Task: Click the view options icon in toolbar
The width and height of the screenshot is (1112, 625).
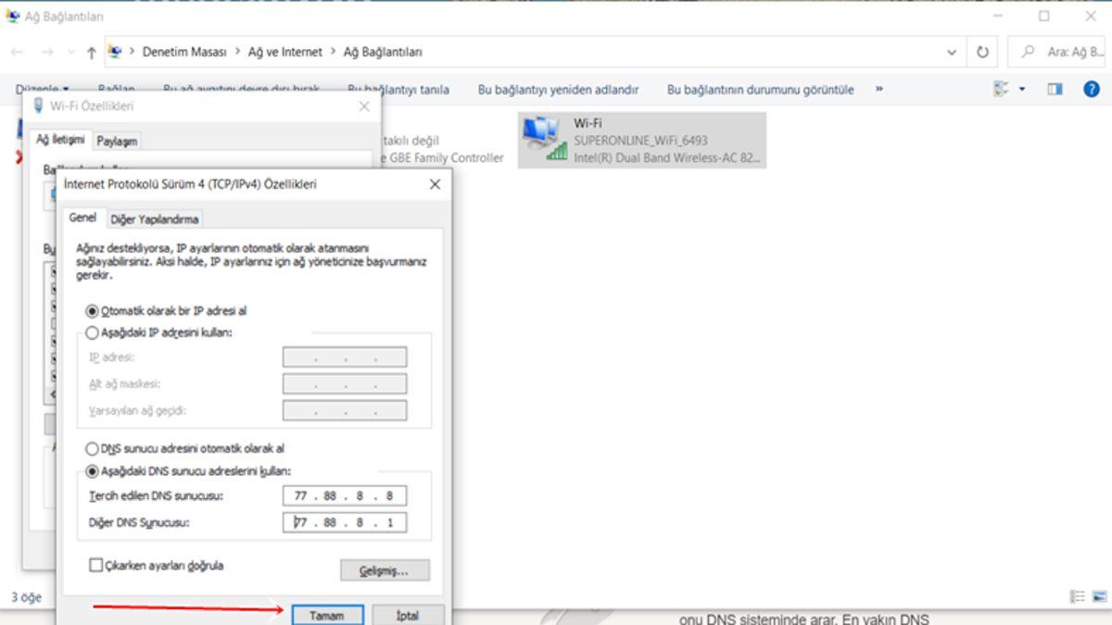Action: click(x=1001, y=90)
